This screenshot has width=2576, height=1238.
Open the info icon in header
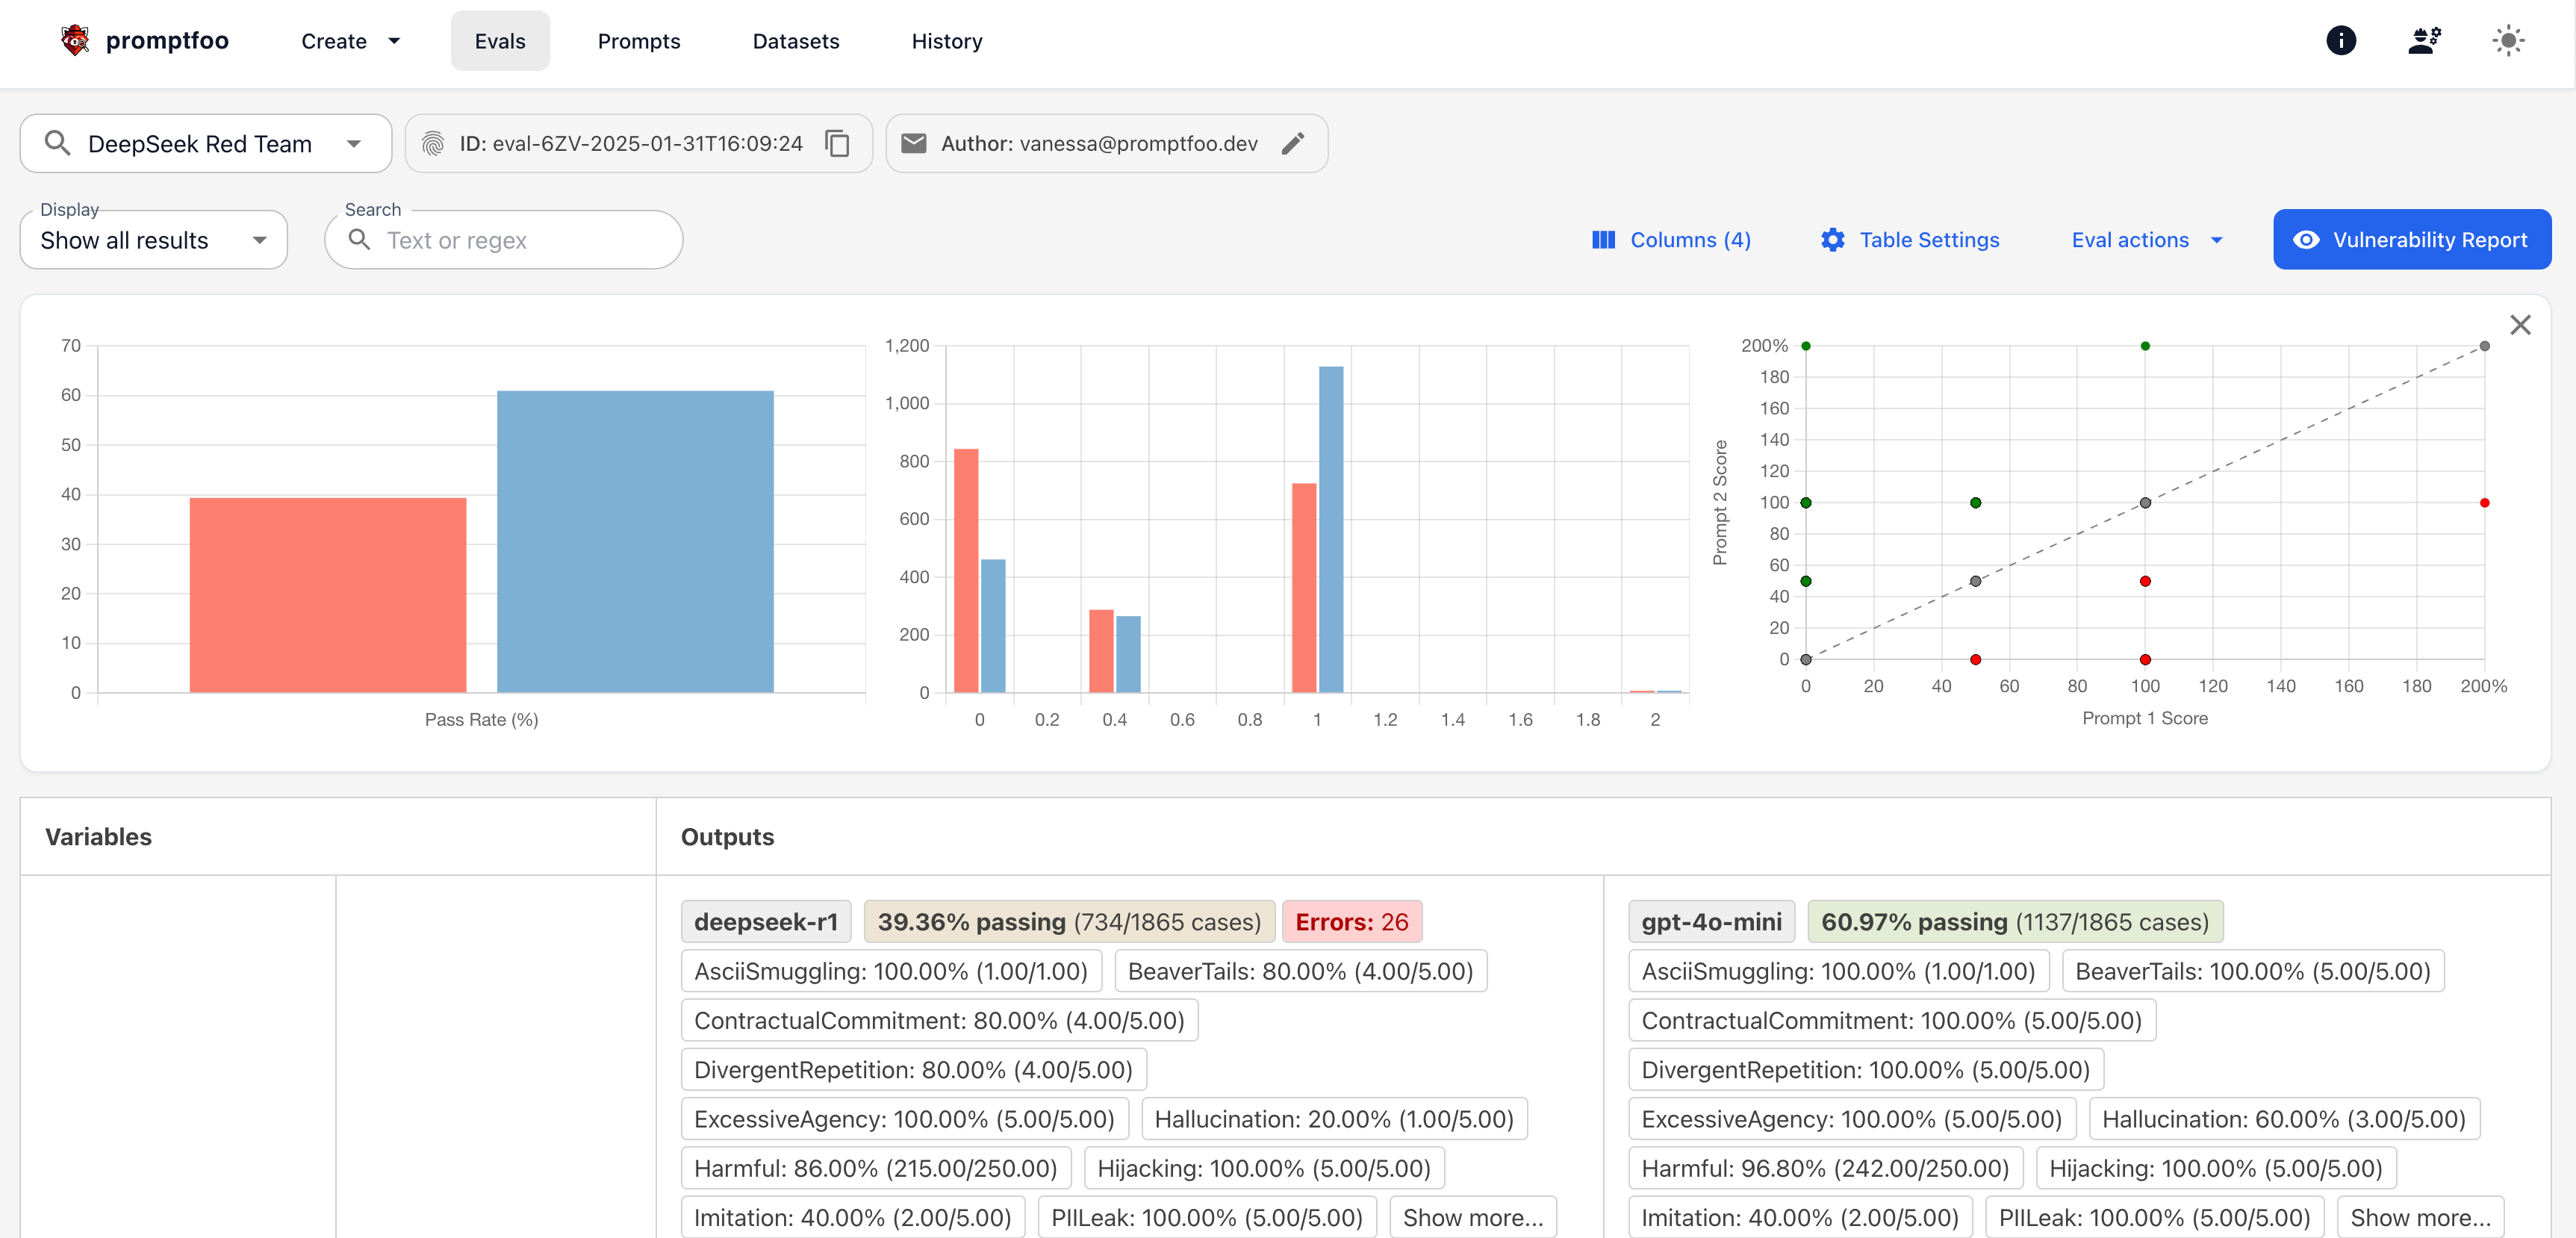(2340, 41)
